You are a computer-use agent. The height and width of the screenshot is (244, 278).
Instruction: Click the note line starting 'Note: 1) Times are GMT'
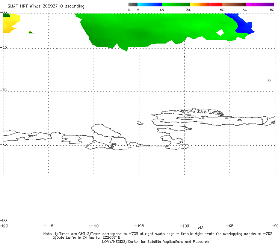(158, 234)
